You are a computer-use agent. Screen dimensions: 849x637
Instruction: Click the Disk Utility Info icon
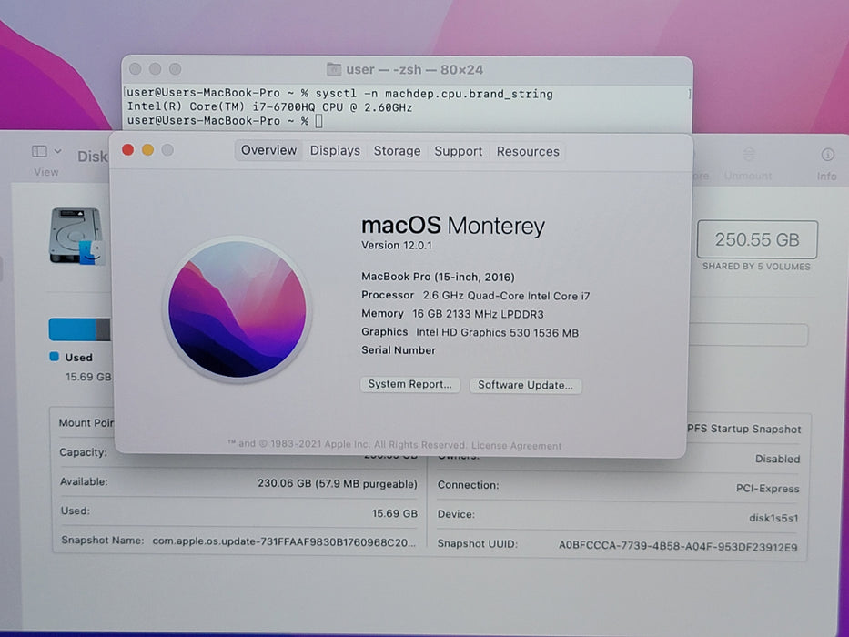(x=827, y=155)
